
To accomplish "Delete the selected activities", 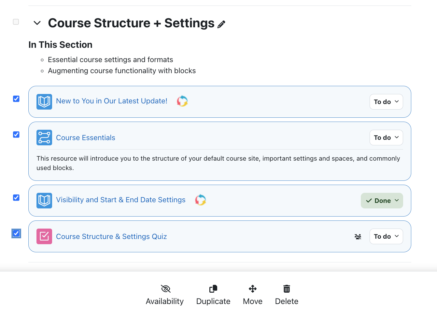I will click(x=287, y=295).
